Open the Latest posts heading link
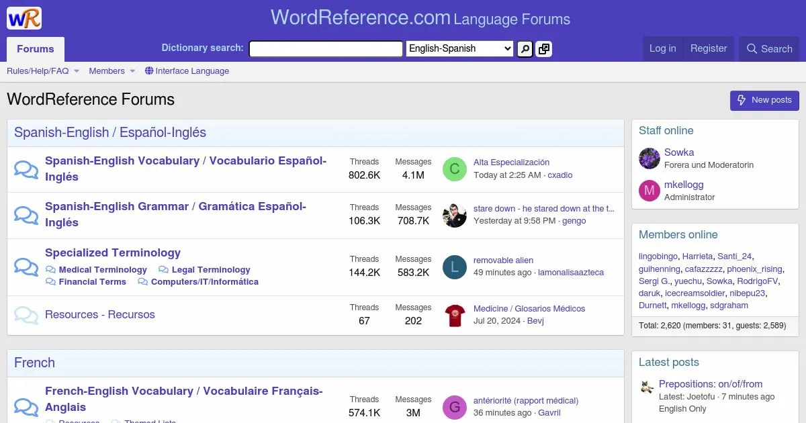Screen dimensions: 806x423 (x=669, y=363)
